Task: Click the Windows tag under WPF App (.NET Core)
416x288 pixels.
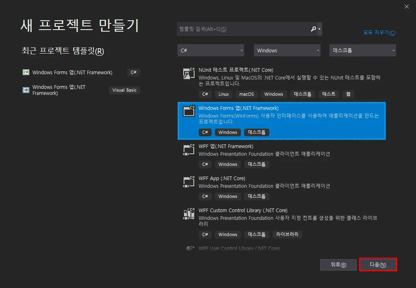Action: click(227, 196)
